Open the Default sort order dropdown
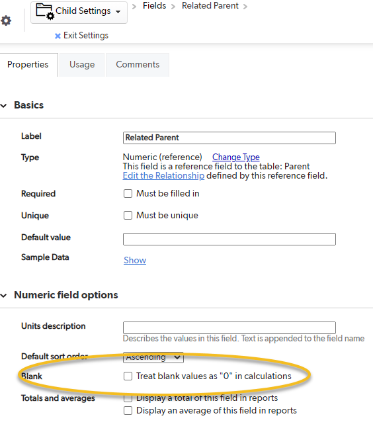Screen dimensions: 373x432 pos(153,357)
